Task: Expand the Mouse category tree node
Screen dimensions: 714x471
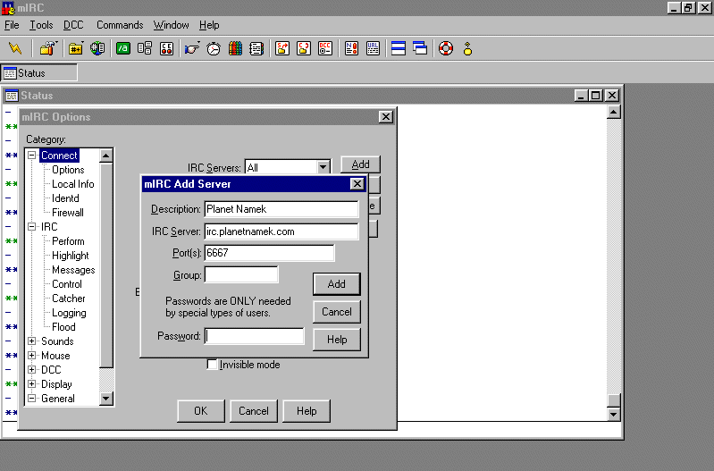Action: tap(32, 355)
